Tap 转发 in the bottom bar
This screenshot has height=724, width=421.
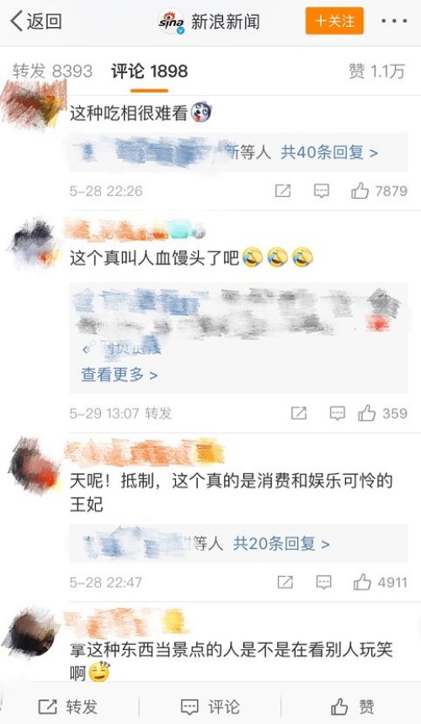point(68,706)
